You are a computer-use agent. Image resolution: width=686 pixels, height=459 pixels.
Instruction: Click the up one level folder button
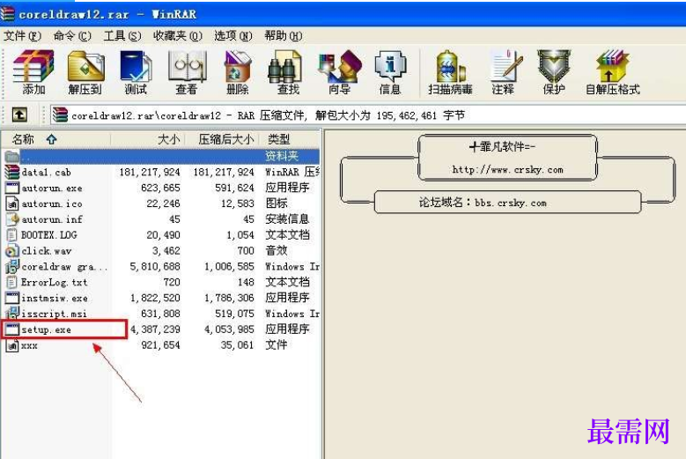tap(19, 115)
